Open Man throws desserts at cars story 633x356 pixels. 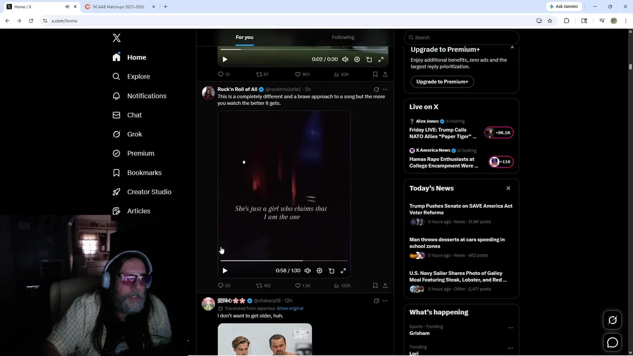[x=457, y=243]
